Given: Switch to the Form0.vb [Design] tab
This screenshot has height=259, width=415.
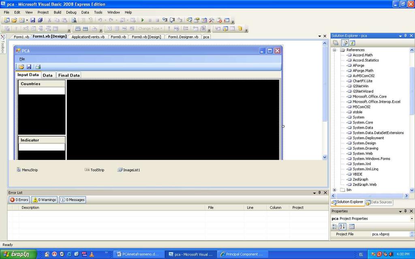Looking at the screenshot, I should pyautogui.click(x=146, y=37).
